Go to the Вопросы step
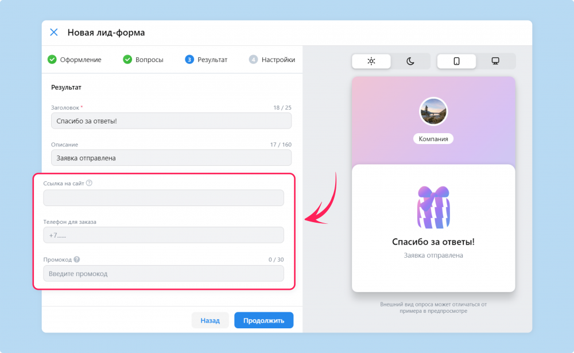The height and width of the screenshot is (353, 574). click(x=143, y=59)
